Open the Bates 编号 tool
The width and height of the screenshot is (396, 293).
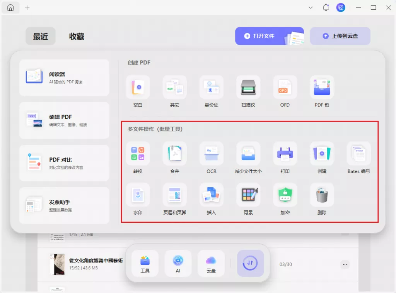tap(358, 154)
